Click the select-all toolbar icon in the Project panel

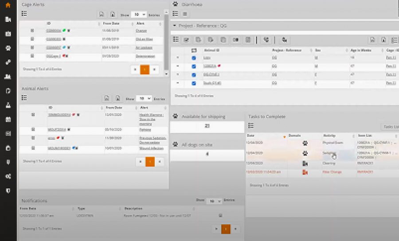tap(187, 39)
